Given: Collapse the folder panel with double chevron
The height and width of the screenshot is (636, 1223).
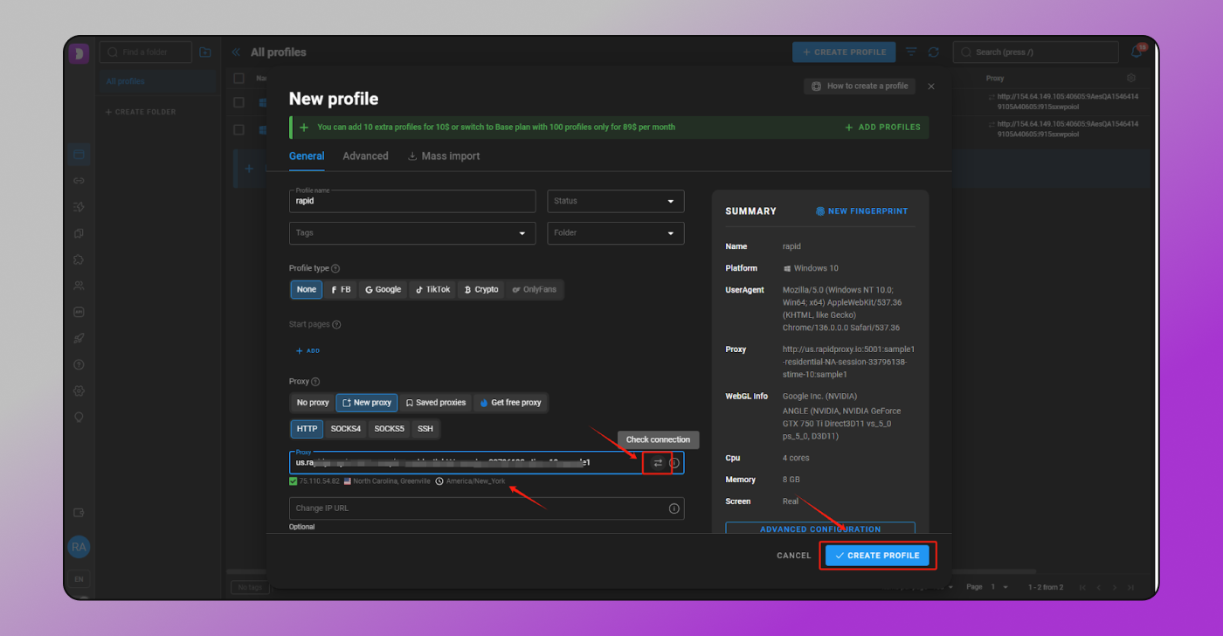Looking at the screenshot, I should click(236, 52).
